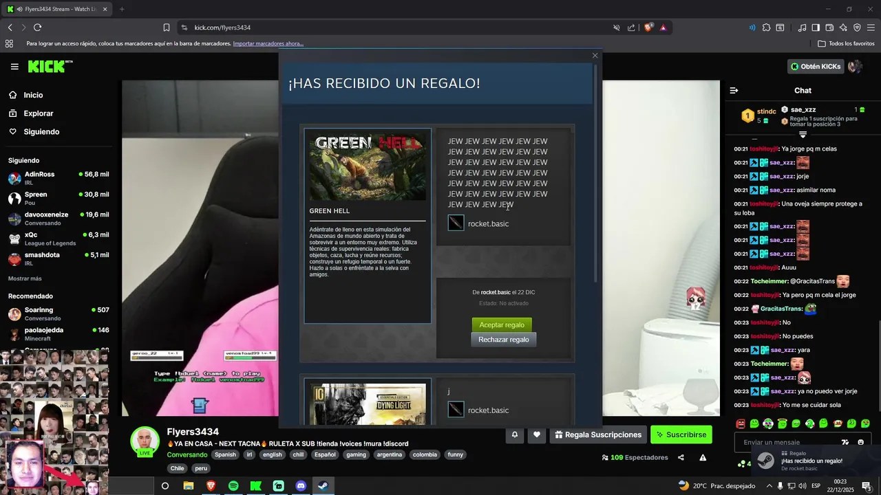Click rocket.basic avatar under Green Hell message
This screenshot has height=495, width=881.
click(456, 223)
